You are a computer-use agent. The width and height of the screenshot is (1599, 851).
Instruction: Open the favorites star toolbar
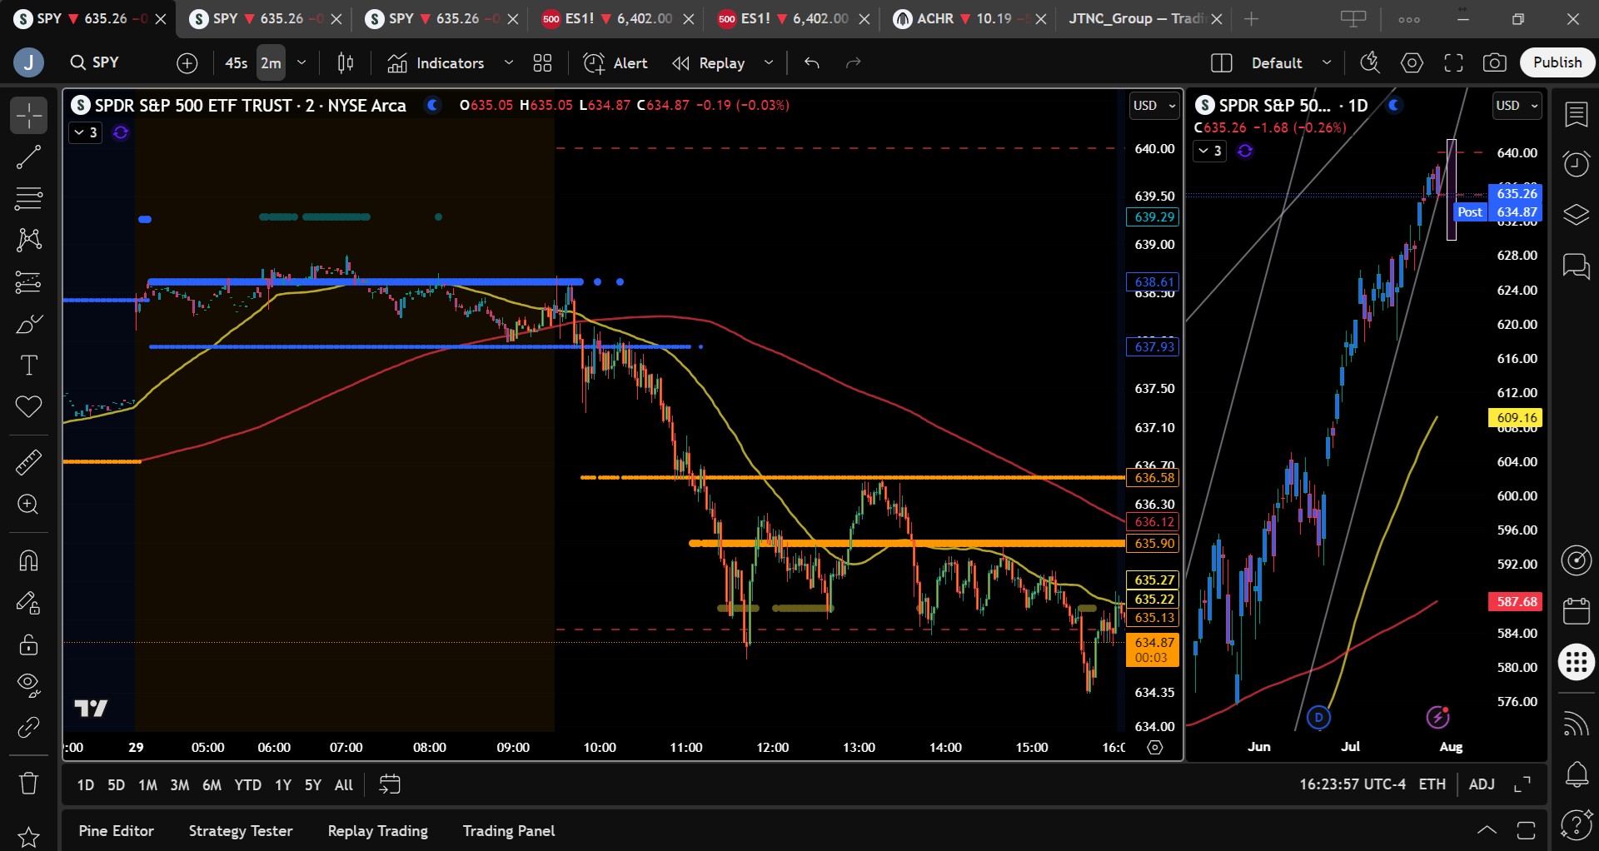coord(28,836)
